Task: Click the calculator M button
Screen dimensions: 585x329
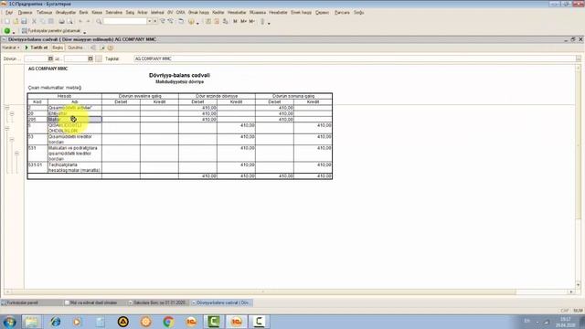Action: tap(235, 22)
